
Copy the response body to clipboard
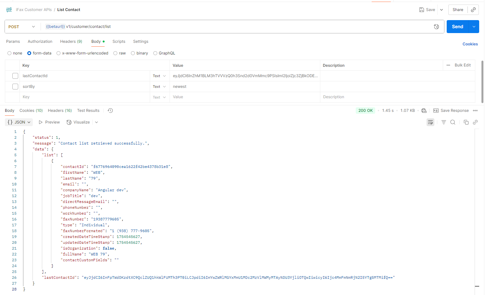click(466, 122)
